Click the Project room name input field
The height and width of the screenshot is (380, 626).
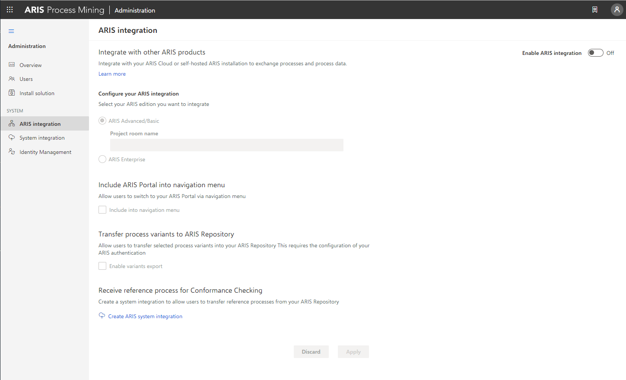pos(227,145)
